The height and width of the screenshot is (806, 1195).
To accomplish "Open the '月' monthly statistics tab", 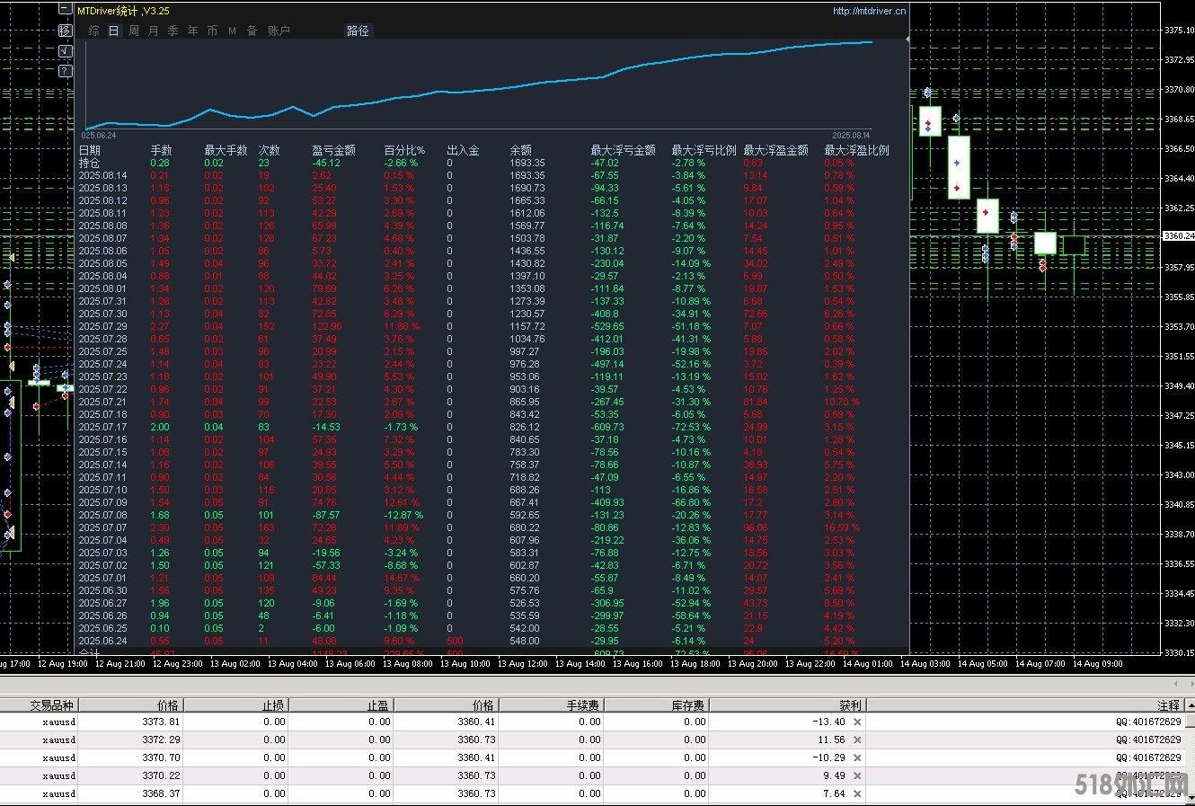I will tap(154, 31).
